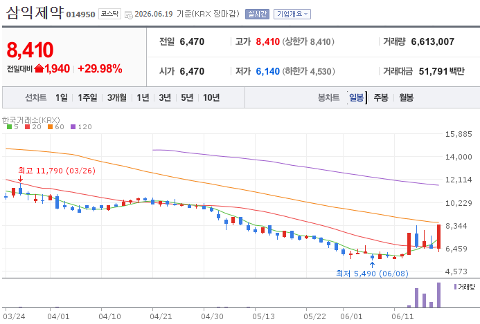Click the red up-arrow icon beside 1,940

39,68
